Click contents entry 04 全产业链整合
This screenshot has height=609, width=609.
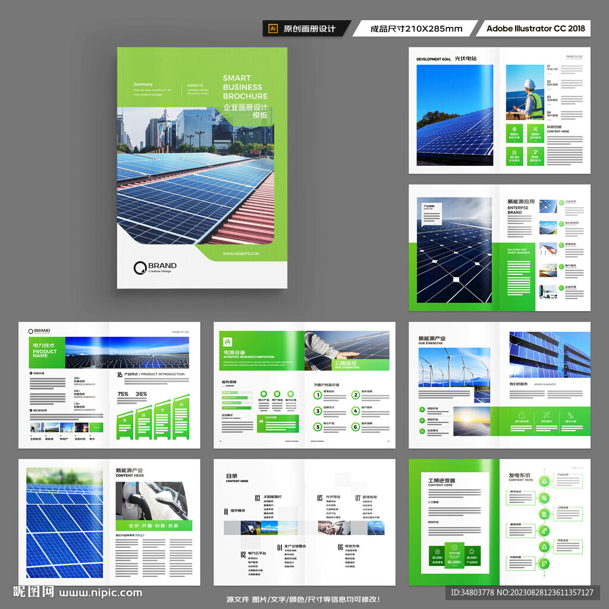291,547
